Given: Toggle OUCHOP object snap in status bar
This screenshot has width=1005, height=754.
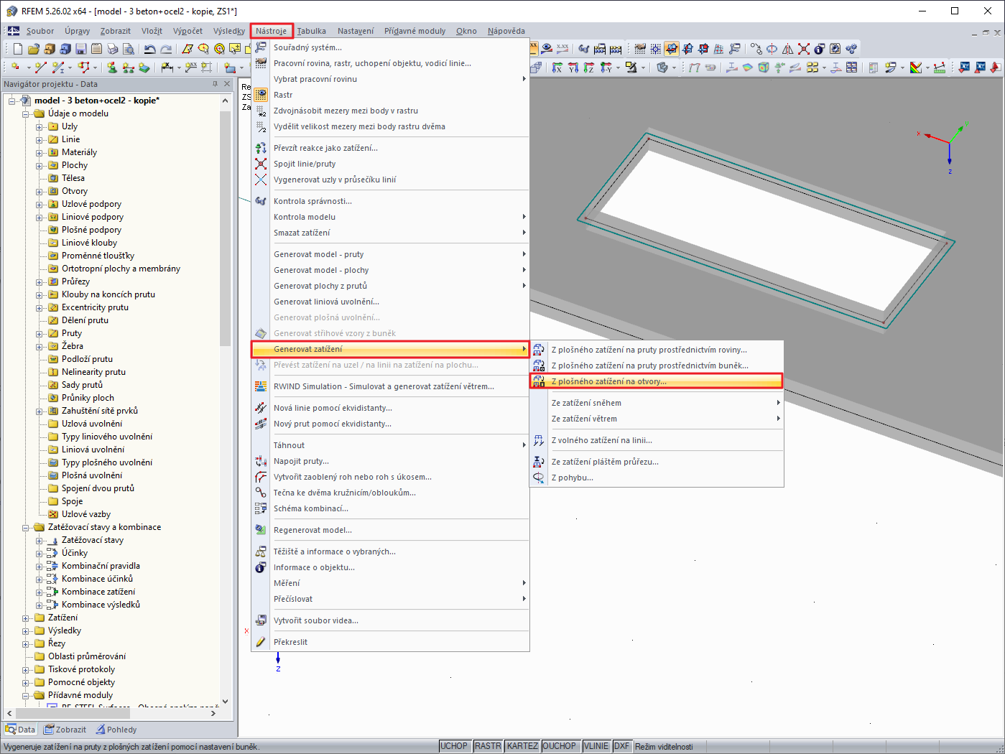Looking at the screenshot, I should (x=560, y=747).
